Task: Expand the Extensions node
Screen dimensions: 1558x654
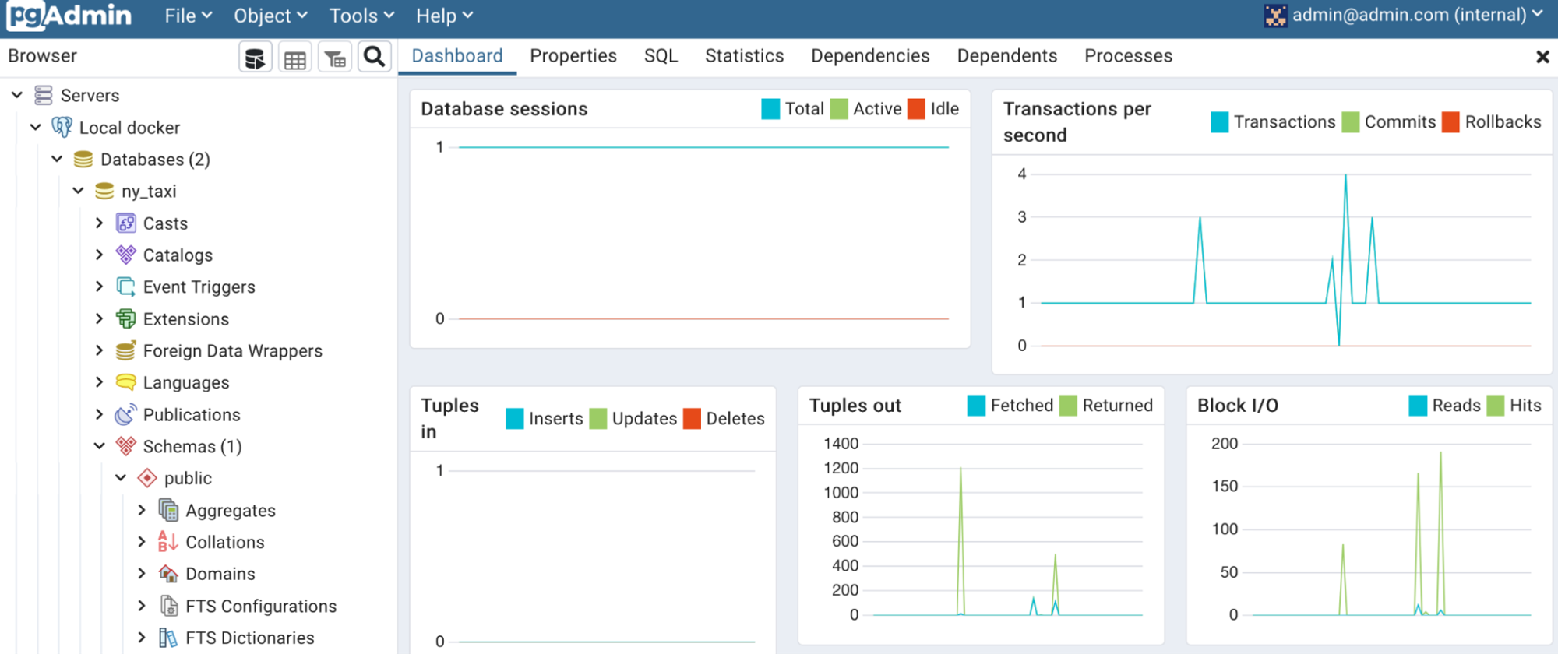Action: pyautogui.click(x=99, y=318)
